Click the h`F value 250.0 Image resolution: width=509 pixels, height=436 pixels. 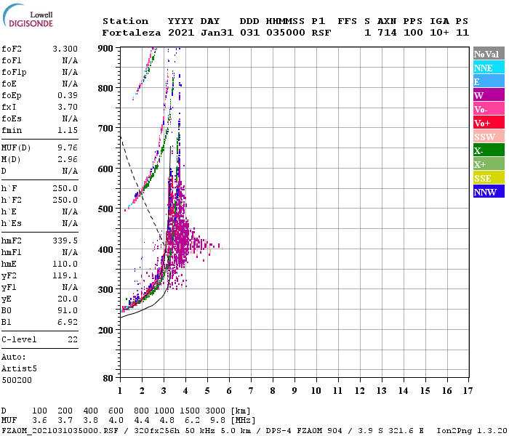pos(65,188)
